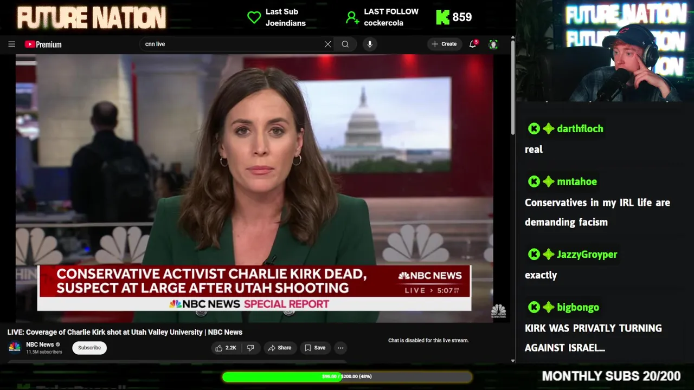This screenshot has width=694, height=390.
Task: Open more actions three-dot menu
Action: click(x=340, y=348)
